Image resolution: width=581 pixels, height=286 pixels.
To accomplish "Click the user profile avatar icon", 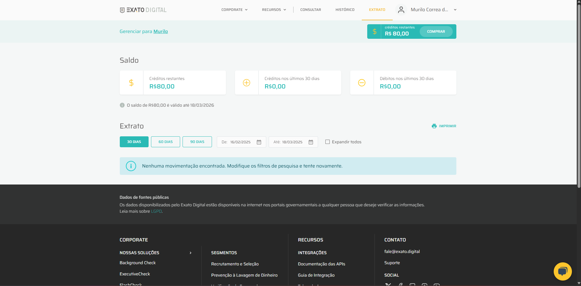I will 401,10.
